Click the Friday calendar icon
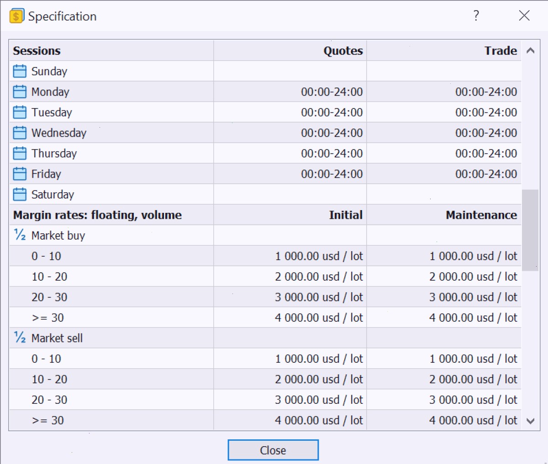The width and height of the screenshot is (548, 464). [20, 174]
